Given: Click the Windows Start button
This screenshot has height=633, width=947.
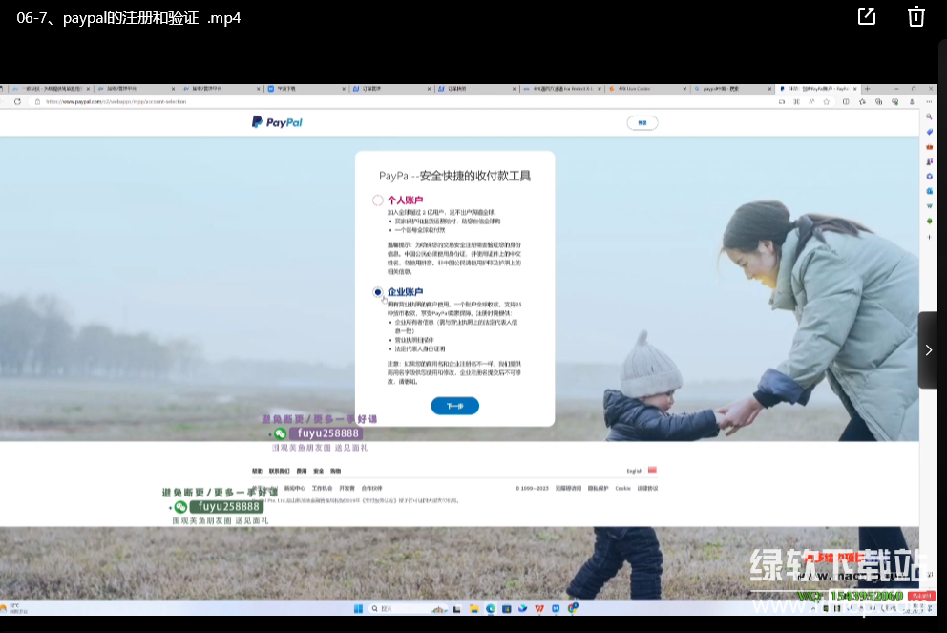Looking at the screenshot, I should [360, 608].
